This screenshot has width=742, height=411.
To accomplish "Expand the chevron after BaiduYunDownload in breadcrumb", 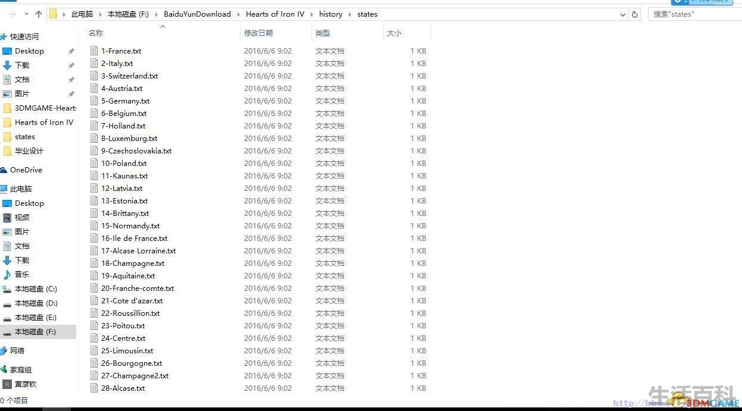I will tap(238, 14).
